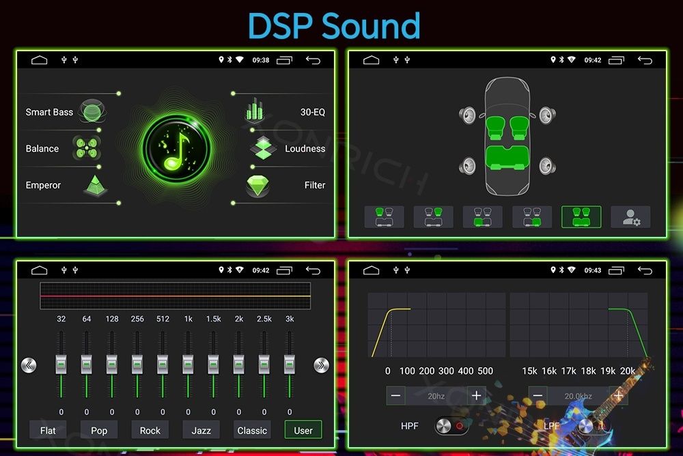Viewport: 683px width, 456px height.
Task: Toggle the HPF switch
Action: pos(451,425)
